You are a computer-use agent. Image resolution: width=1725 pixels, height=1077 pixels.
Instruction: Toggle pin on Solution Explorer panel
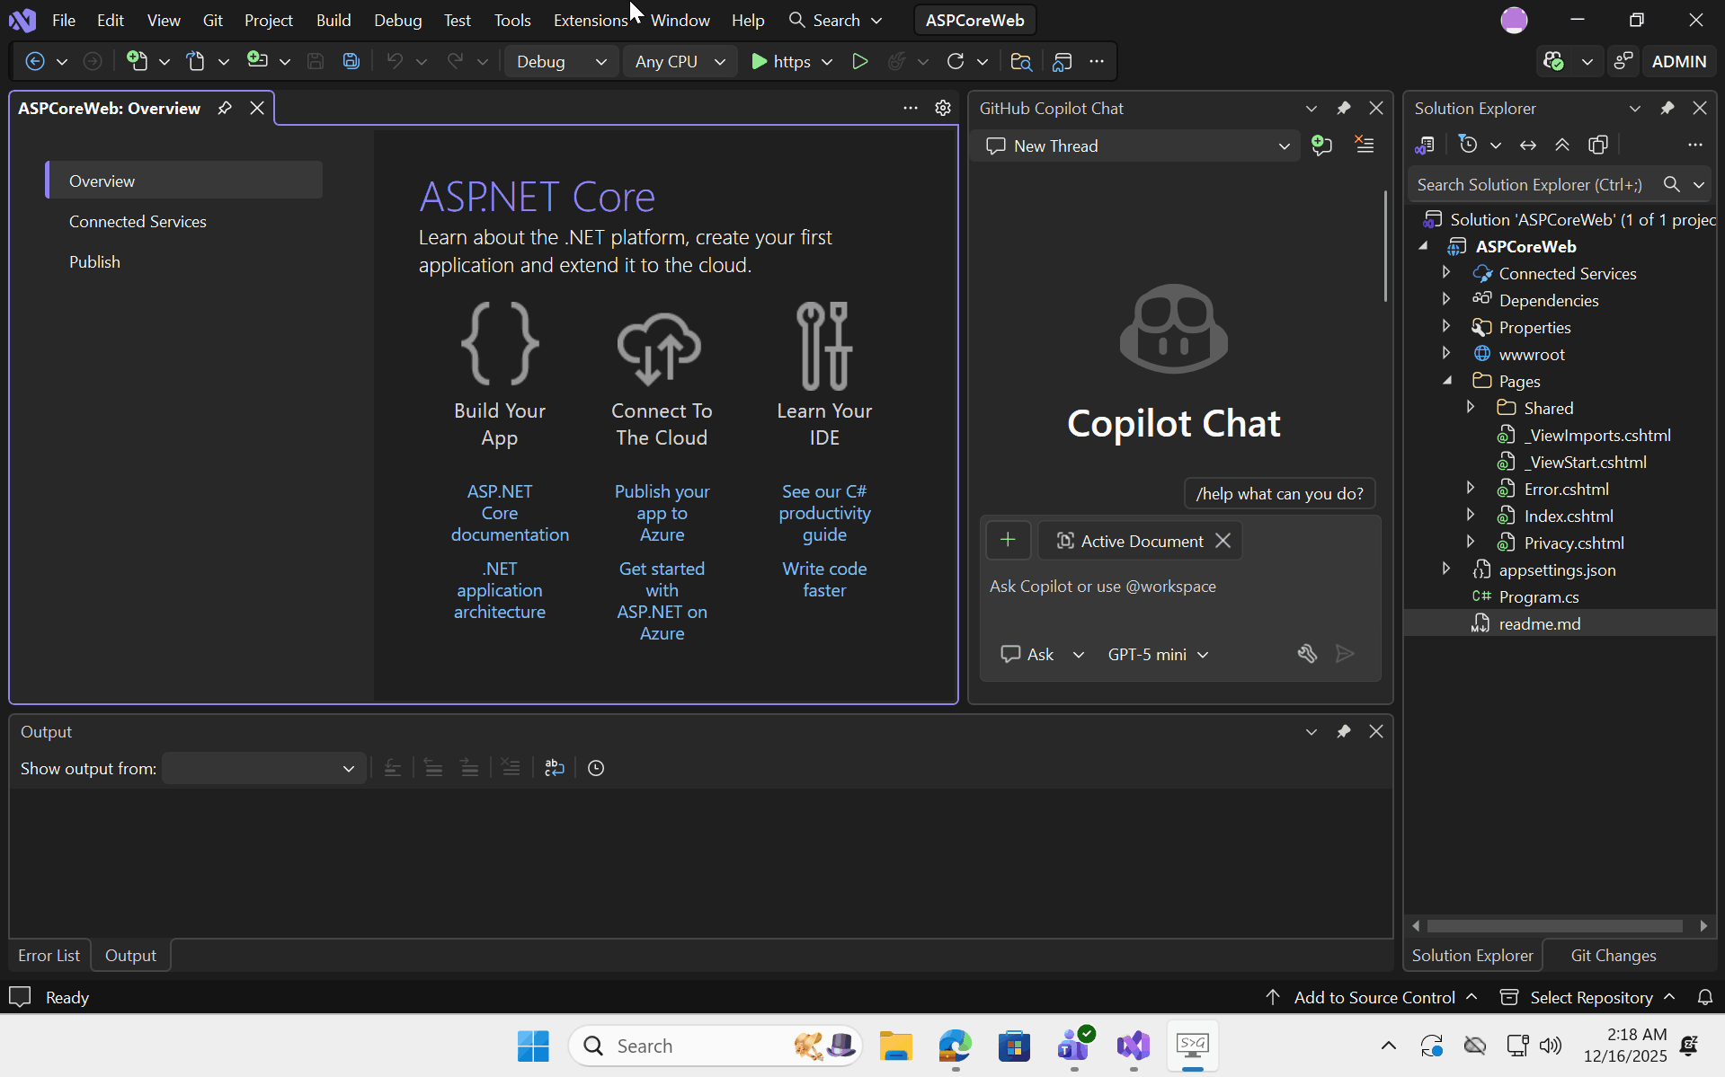[1667, 108]
